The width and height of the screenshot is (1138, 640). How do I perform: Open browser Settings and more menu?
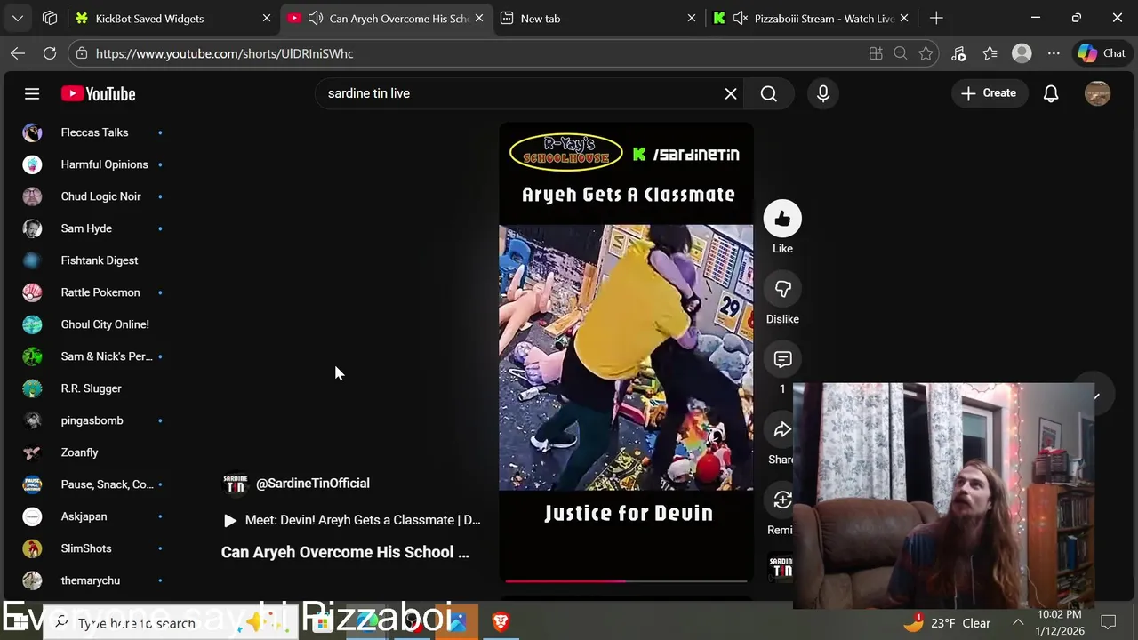point(1054,53)
